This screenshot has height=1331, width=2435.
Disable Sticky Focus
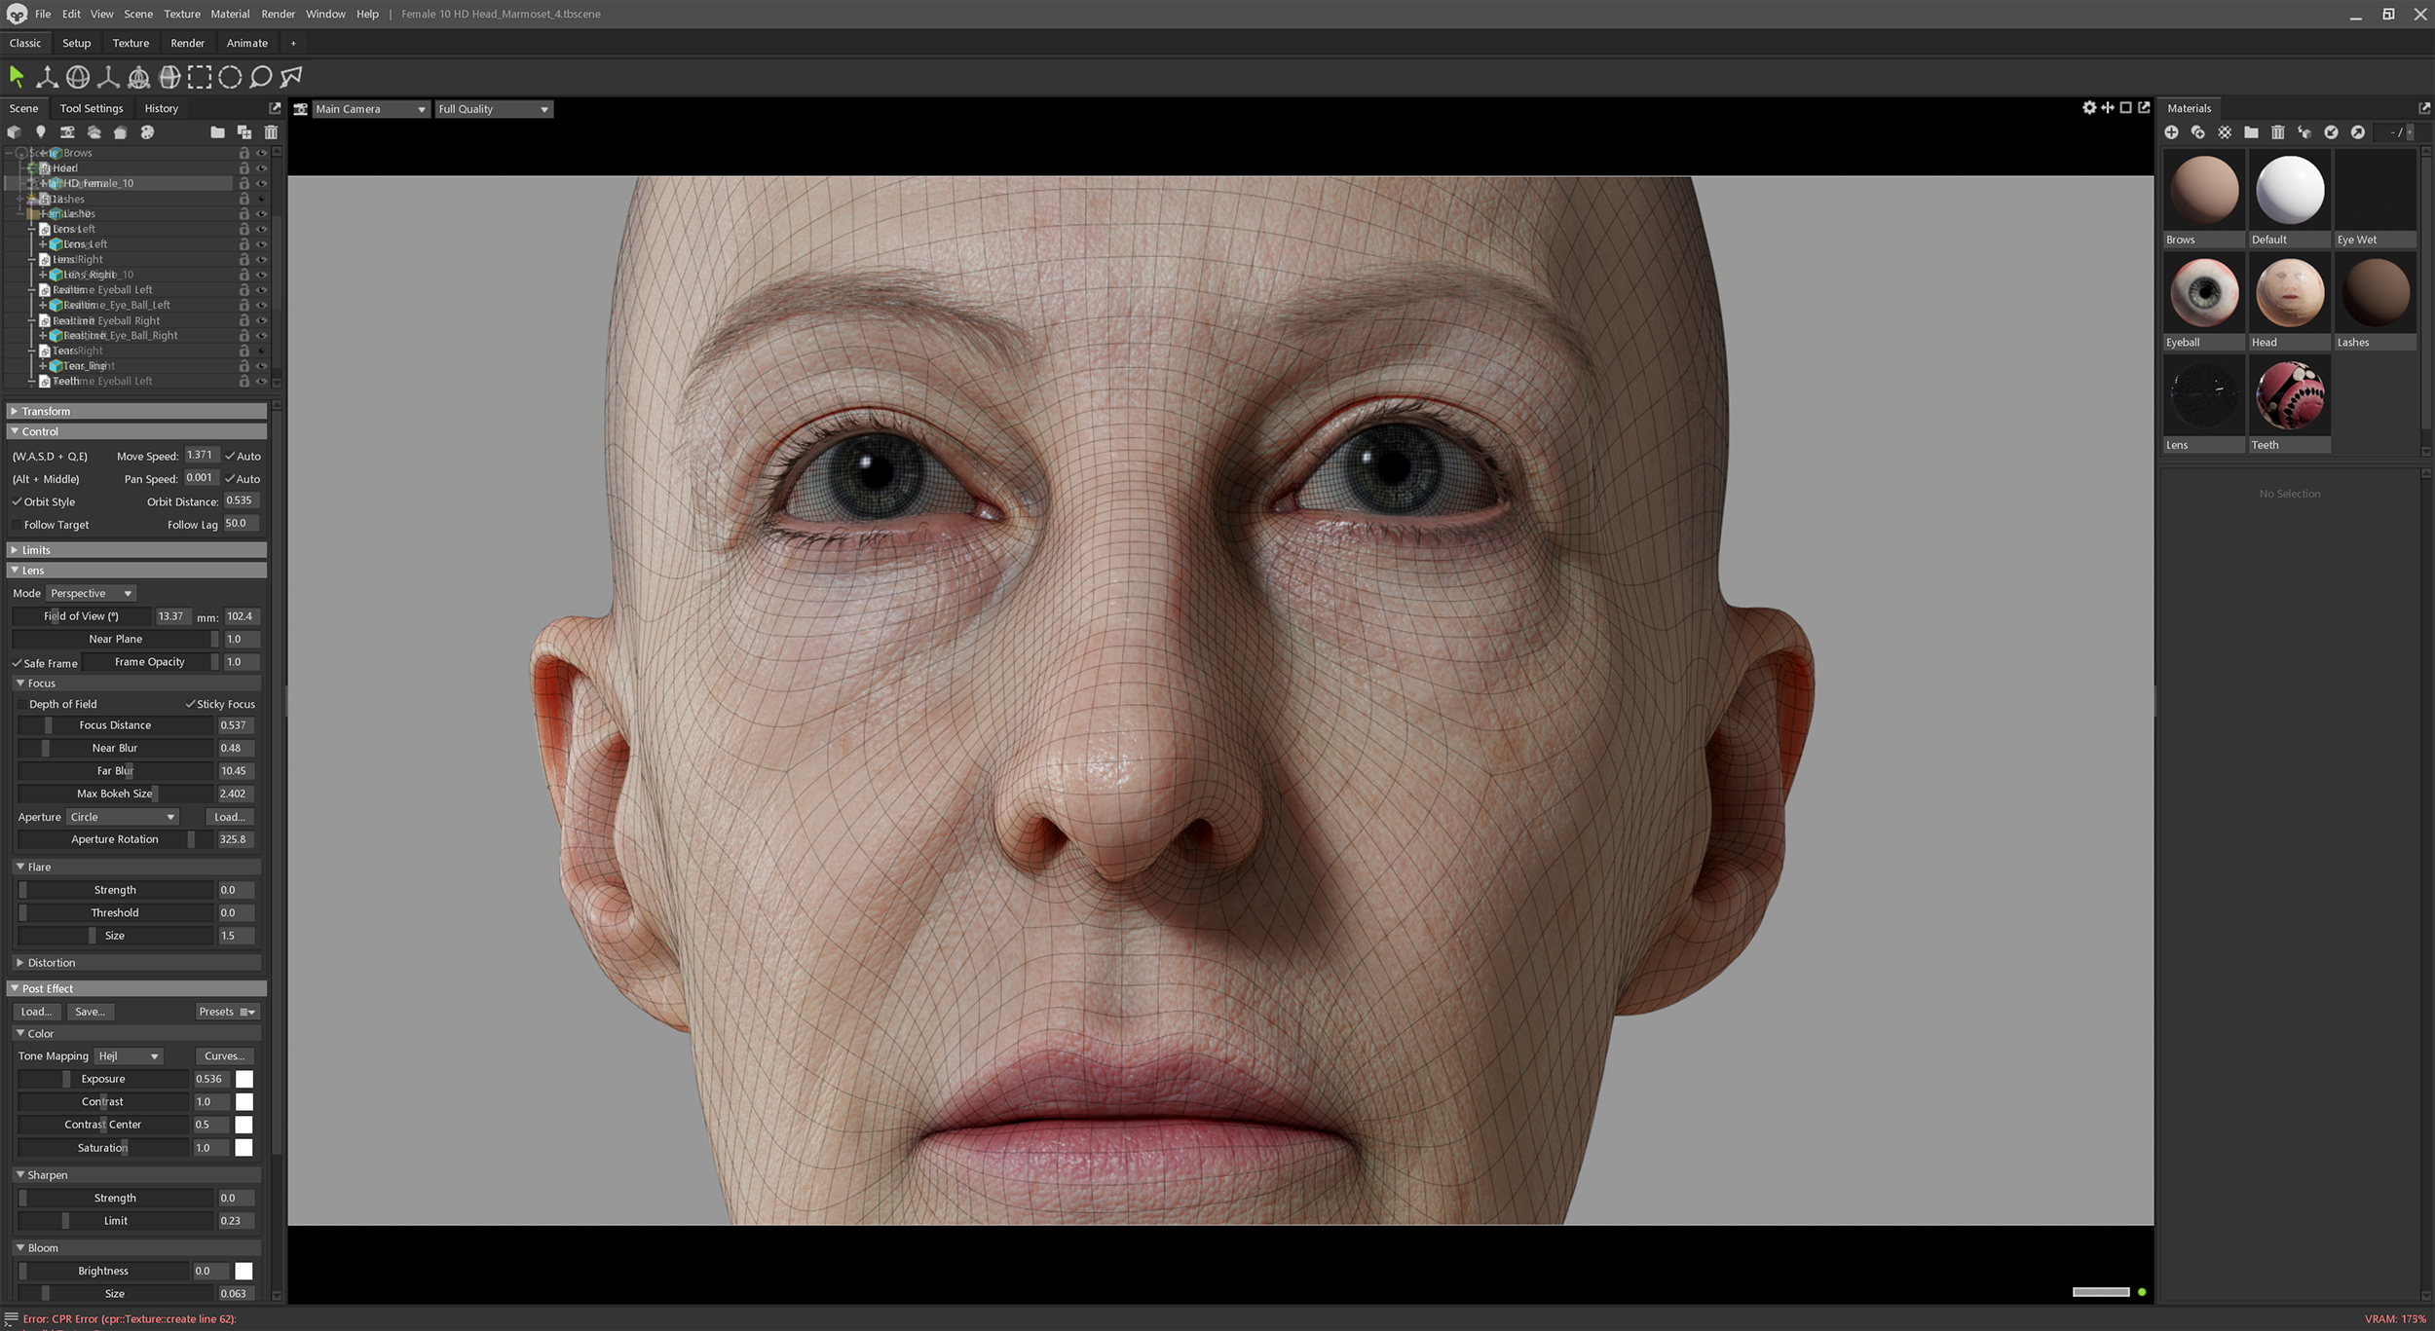pyautogui.click(x=191, y=704)
